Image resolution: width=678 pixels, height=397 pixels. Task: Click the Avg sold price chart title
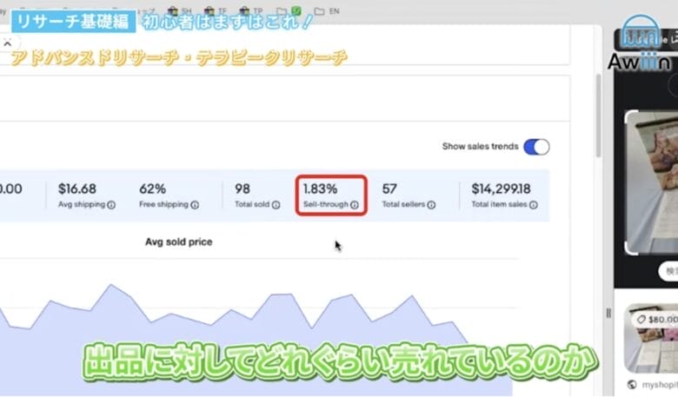tap(178, 242)
